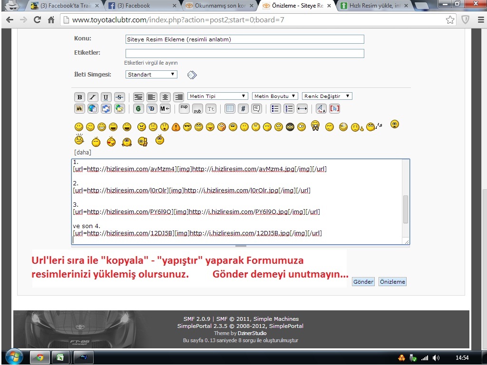The height and width of the screenshot is (365, 487).
Task: Click inside the Etiketler tags field
Action: (x=244, y=53)
